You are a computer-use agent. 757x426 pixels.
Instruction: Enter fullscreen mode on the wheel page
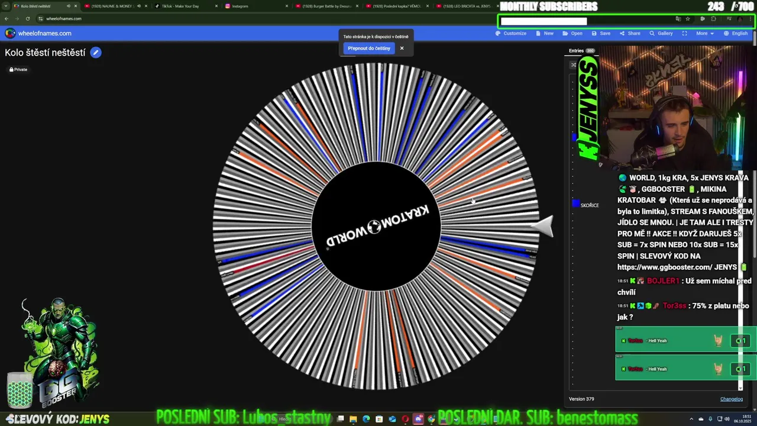click(684, 33)
